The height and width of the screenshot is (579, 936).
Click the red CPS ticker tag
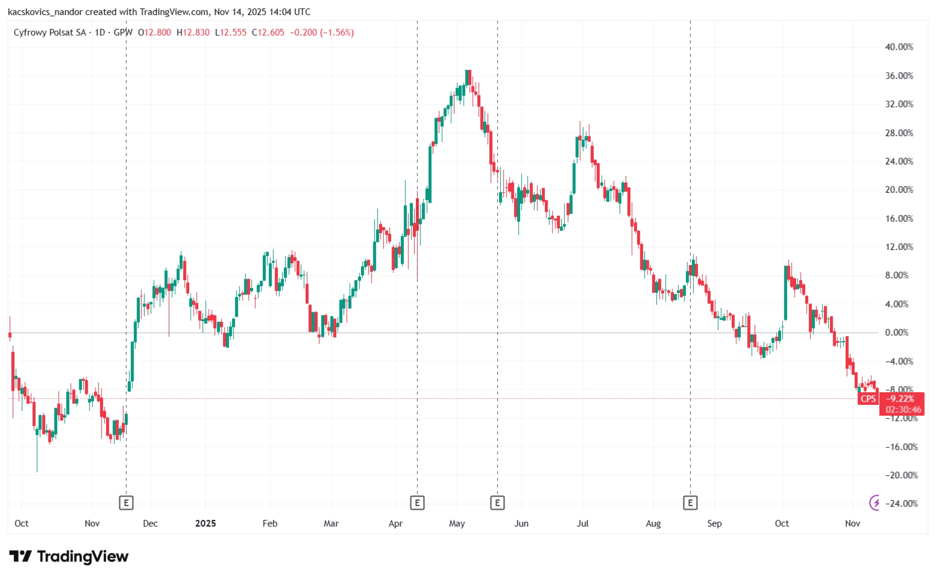(x=867, y=398)
